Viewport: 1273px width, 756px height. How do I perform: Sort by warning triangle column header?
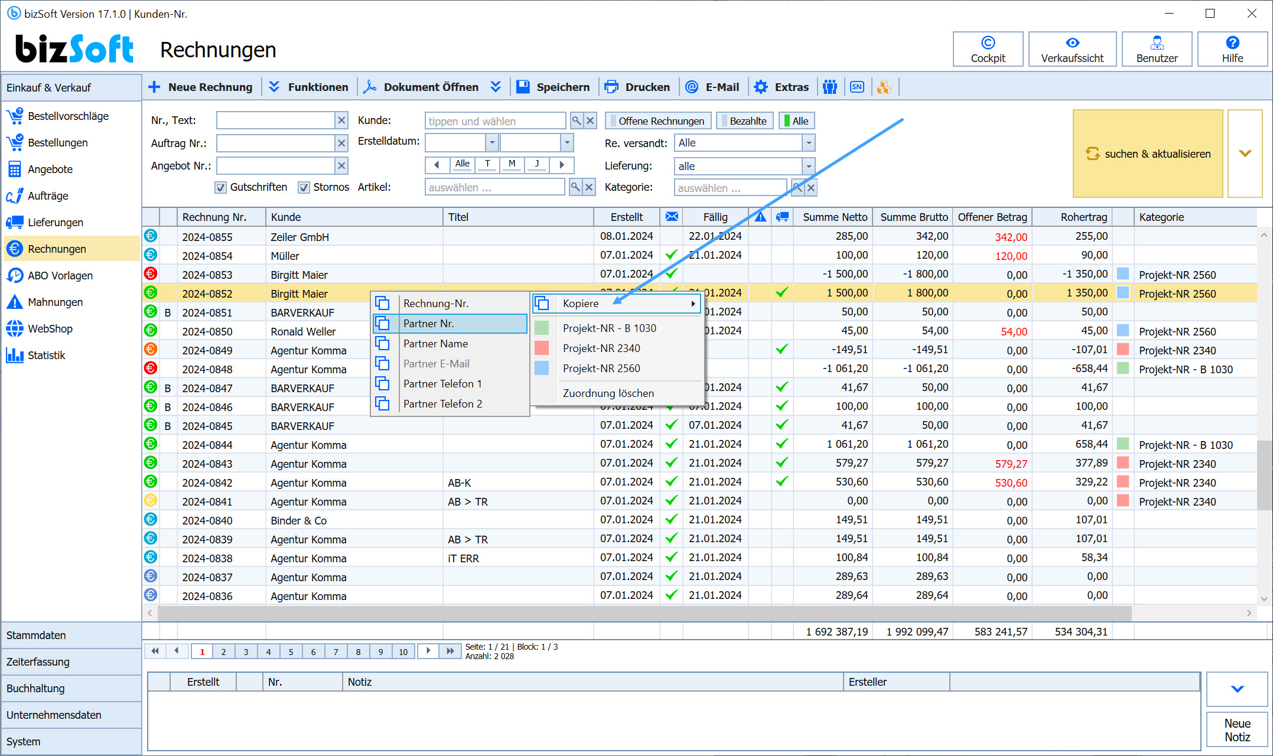(760, 217)
